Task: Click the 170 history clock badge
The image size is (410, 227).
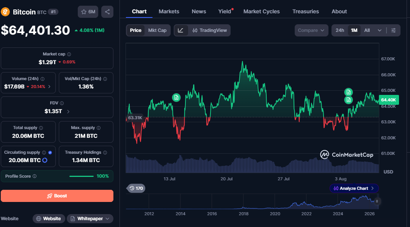Action: coord(136,188)
